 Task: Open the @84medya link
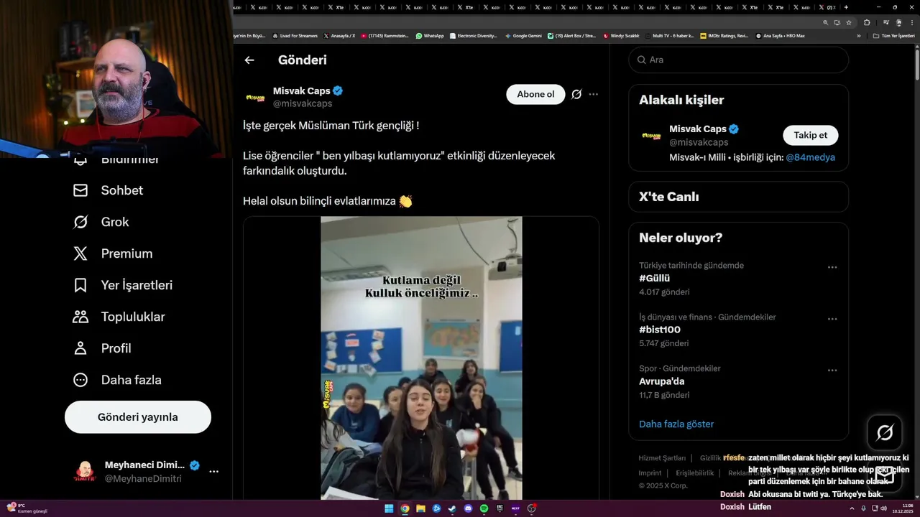(x=810, y=157)
